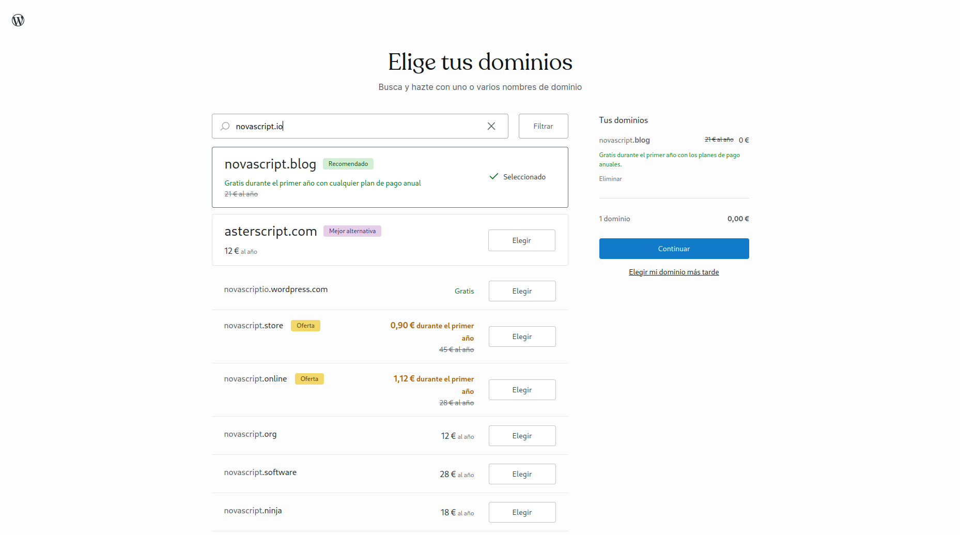Choose novascript.software with Elegir

click(x=522, y=474)
